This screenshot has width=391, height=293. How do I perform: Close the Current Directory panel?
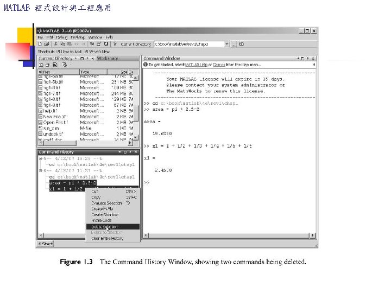click(x=92, y=59)
